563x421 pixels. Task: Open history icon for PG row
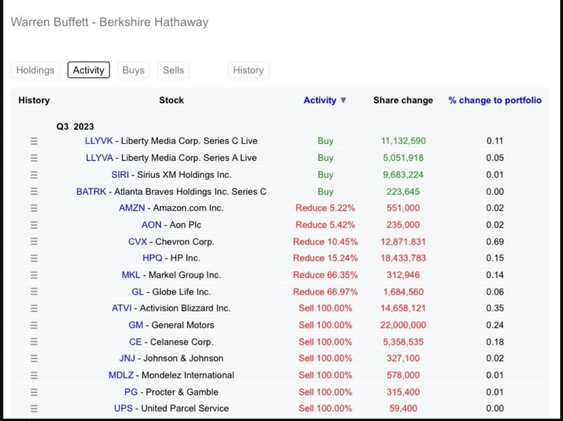tap(34, 392)
